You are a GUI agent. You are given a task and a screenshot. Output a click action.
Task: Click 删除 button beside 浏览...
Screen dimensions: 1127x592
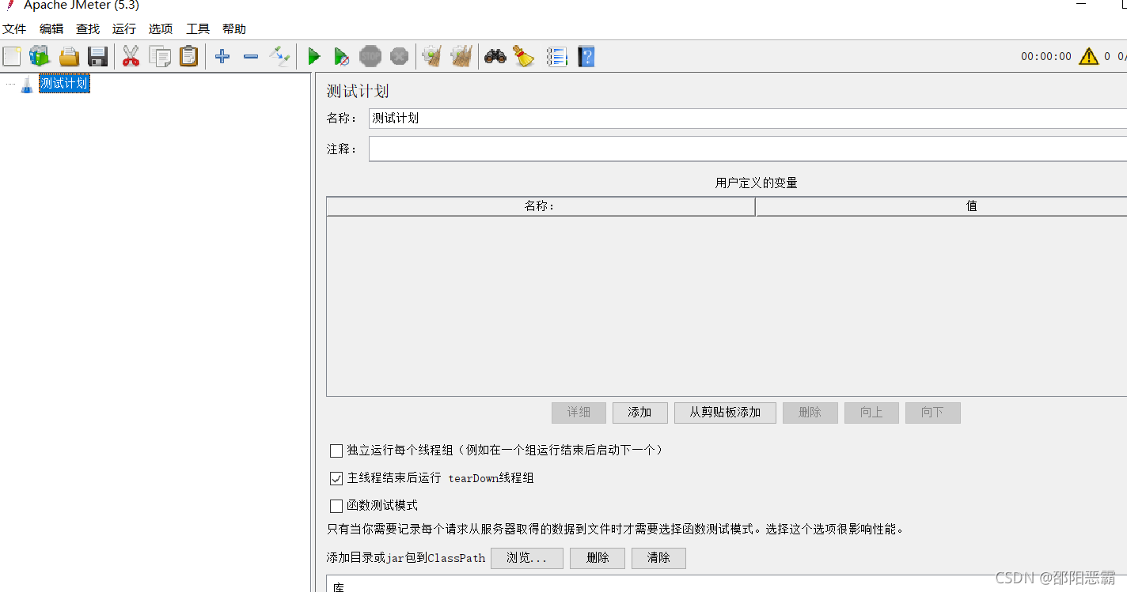(598, 558)
